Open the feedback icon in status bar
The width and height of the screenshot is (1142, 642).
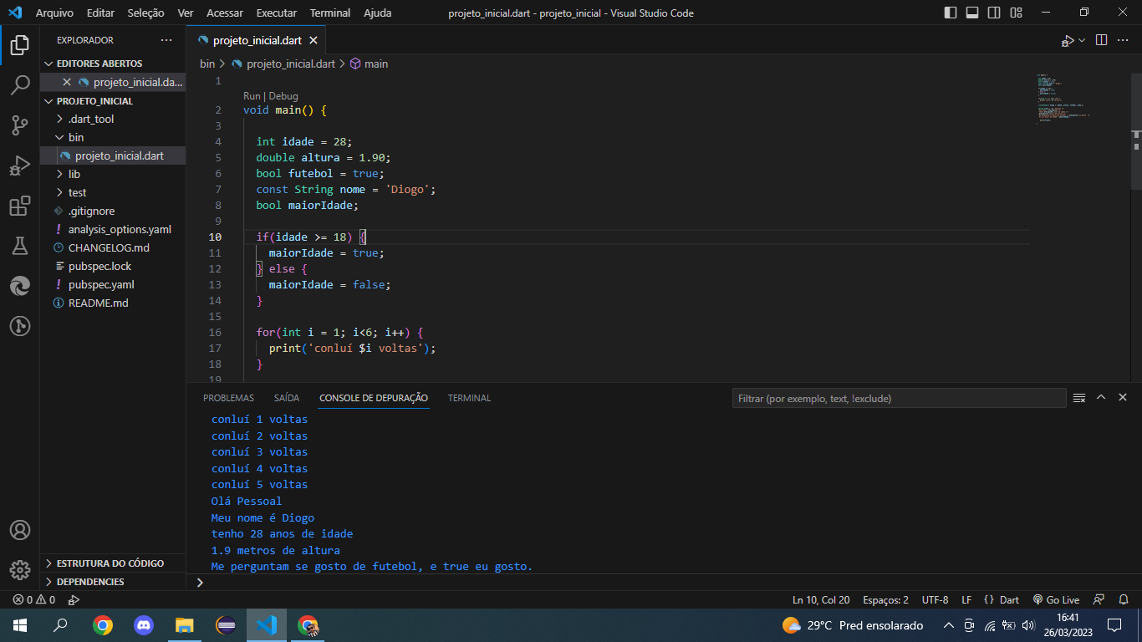[x=1099, y=599]
